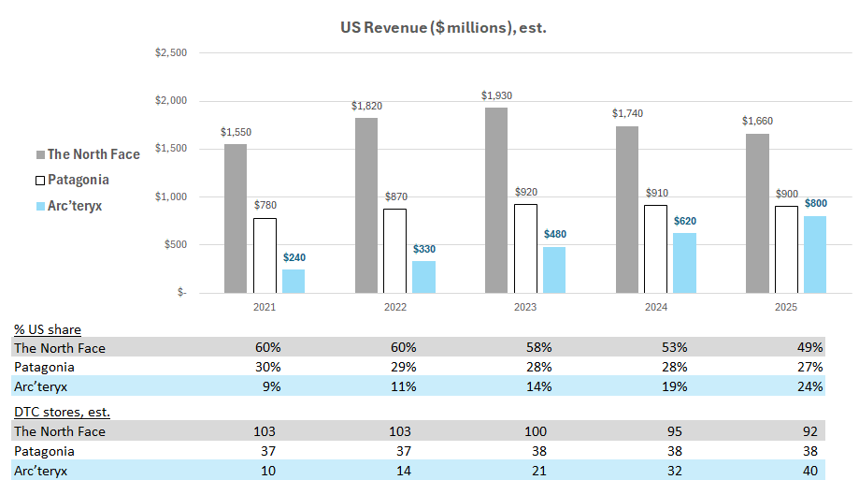Select the 29% cell for Patagonia
Viewport: 859px width, 480px height.
click(x=404, y=367)
